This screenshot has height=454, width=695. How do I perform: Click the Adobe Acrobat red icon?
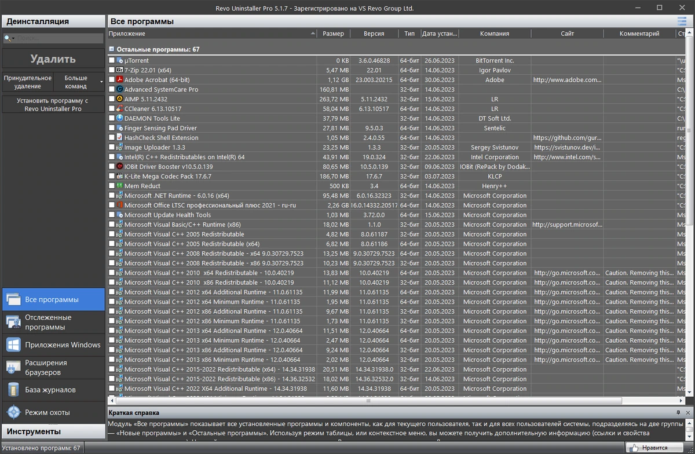[120, 80]
